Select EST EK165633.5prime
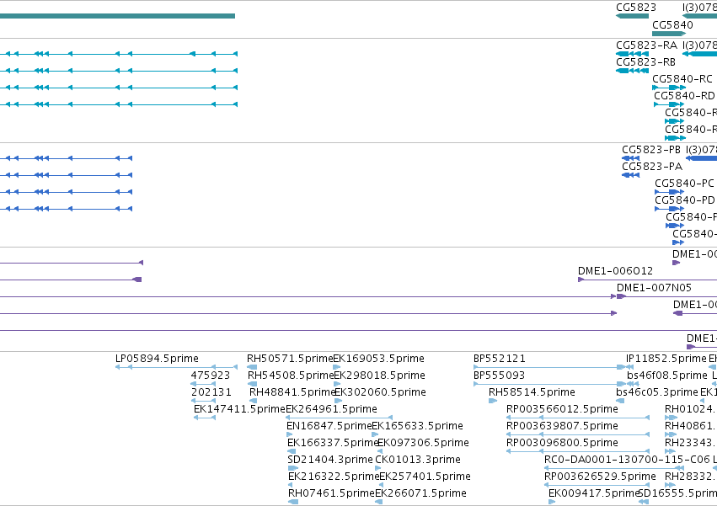The height and width of the screenshot is (506, 717). point(418,426)
